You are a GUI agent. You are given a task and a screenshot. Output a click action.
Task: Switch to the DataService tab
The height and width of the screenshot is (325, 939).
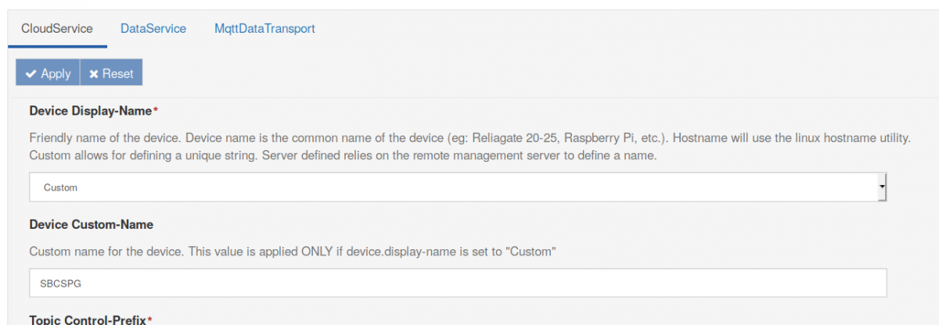point(153,29)
